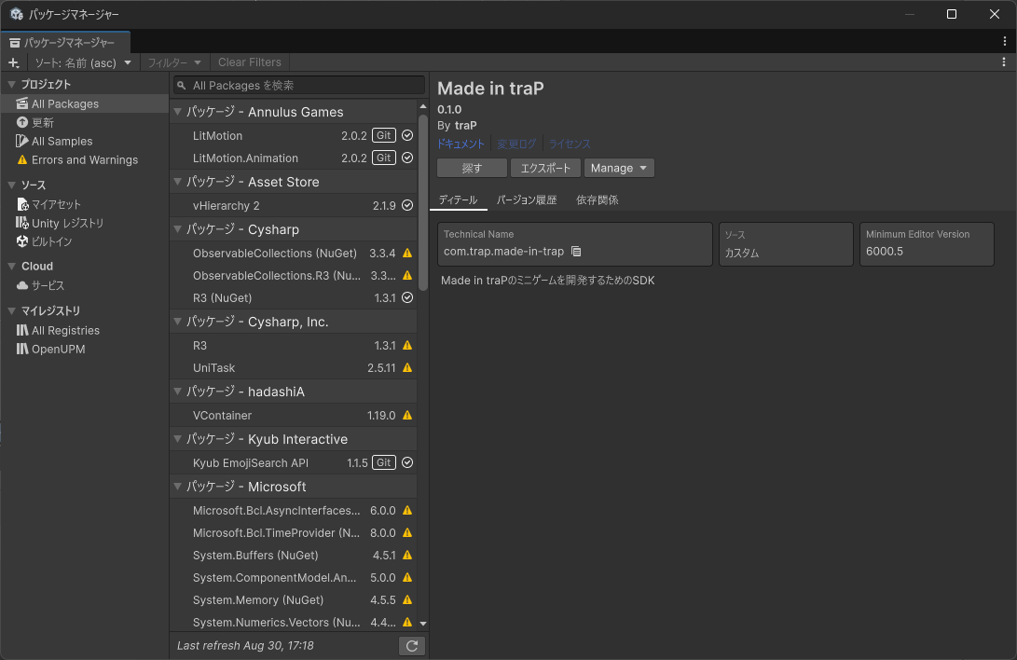Open the toolbar three-dot options menu
This screenshot has width=1017, height=660.
click(1003, 62)
